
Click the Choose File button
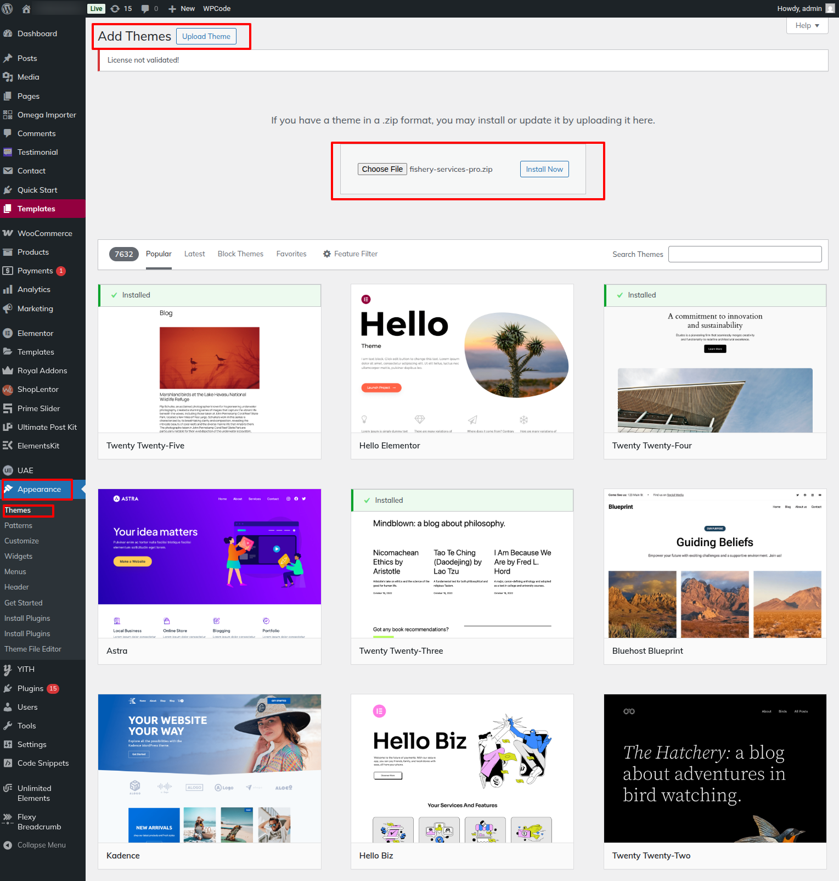pyautogui.click(x=382, y=169)
